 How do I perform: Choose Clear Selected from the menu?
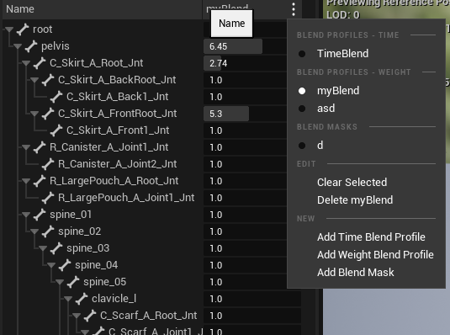pyautogui.click(x=352, y=183)
